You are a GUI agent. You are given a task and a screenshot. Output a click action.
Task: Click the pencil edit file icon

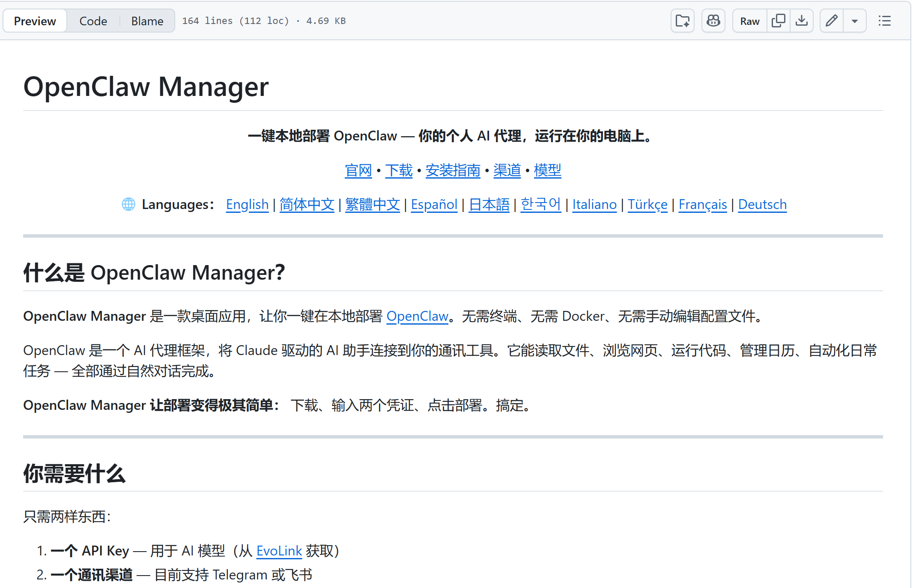tap(832, 21)
